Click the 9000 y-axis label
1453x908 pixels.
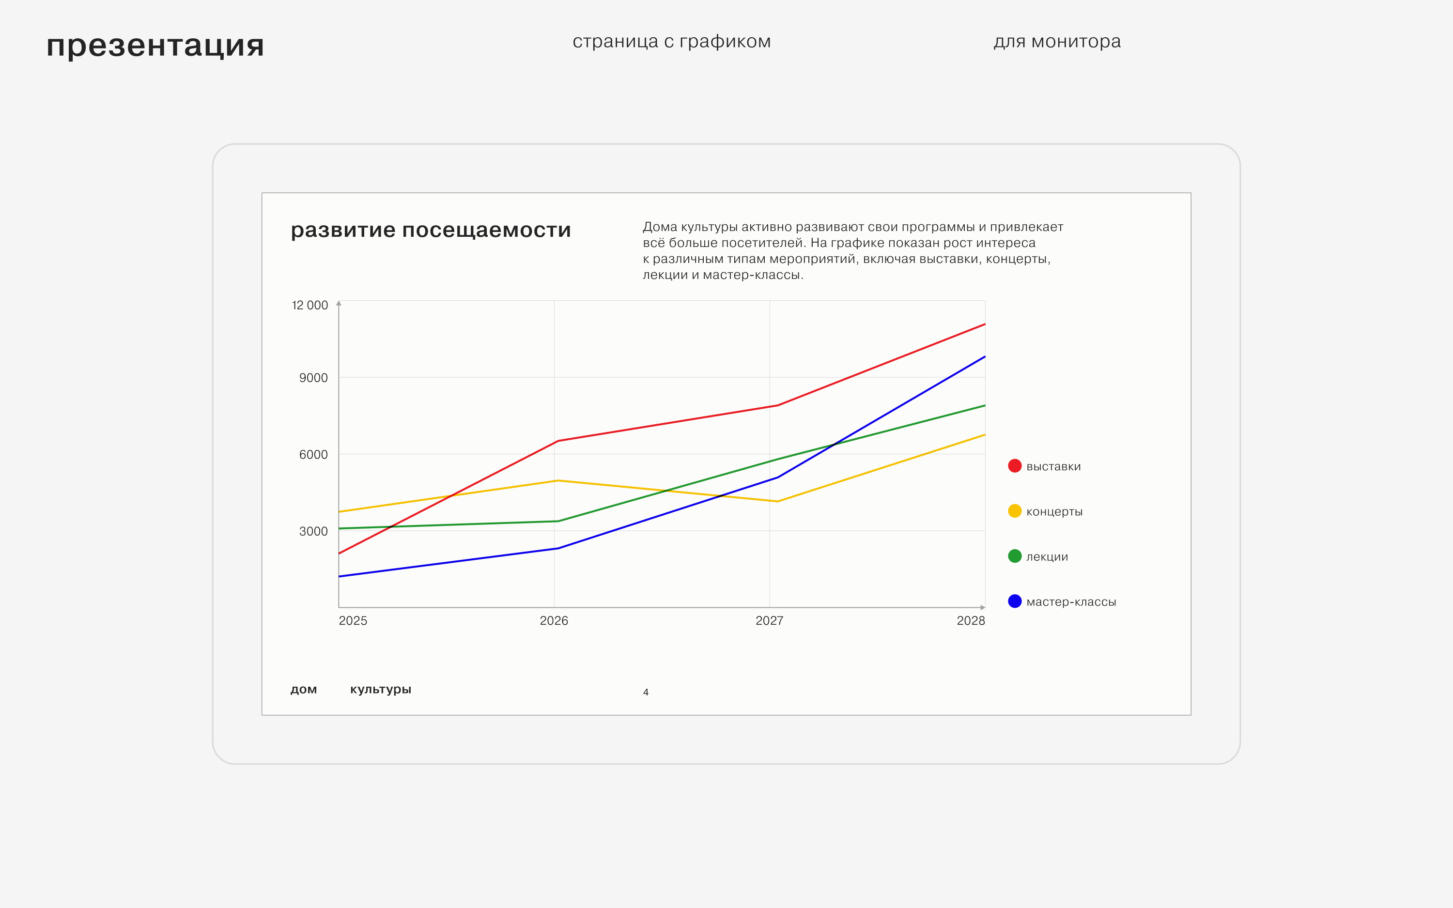[313, 378]
